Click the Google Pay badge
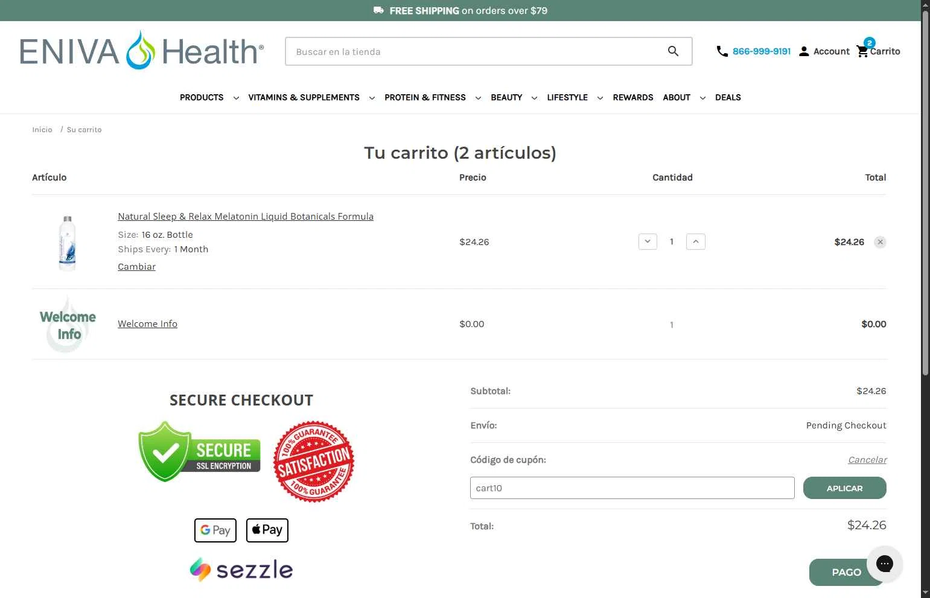 pos(215,530)
